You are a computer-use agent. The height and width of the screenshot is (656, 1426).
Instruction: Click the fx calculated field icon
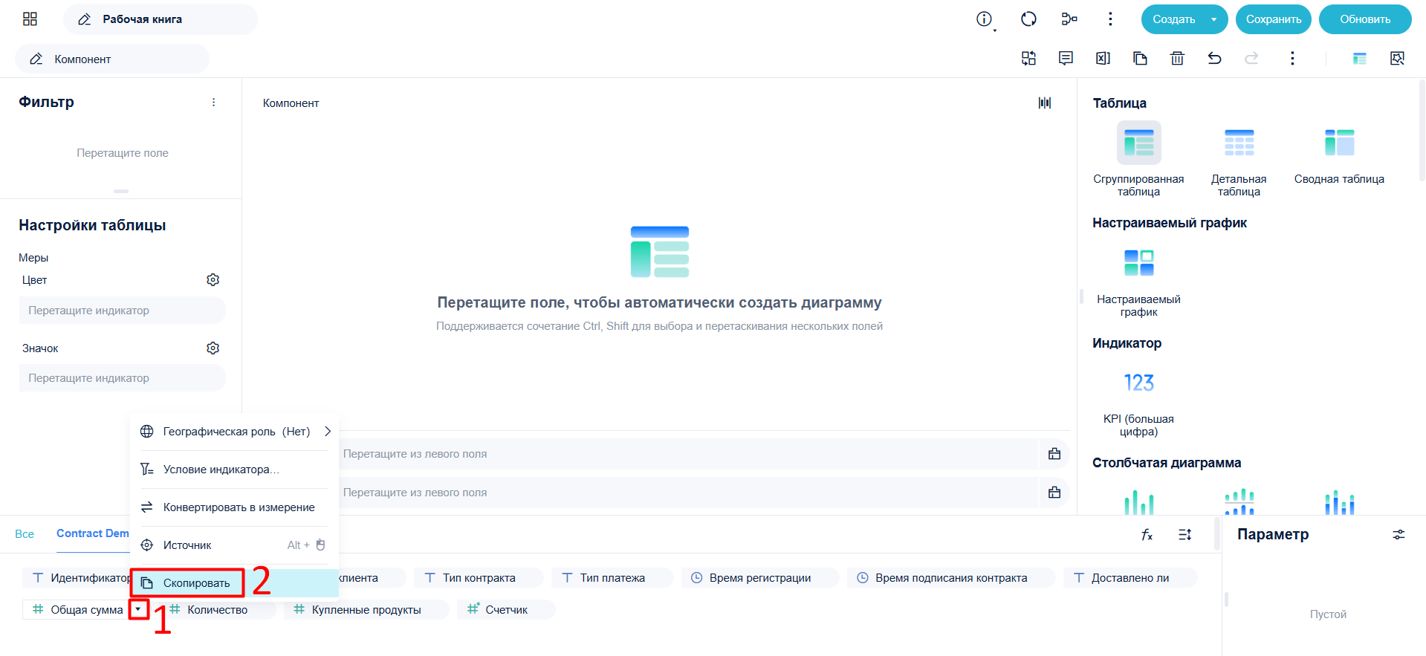[1147, 534]
